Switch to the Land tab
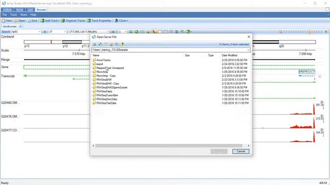The width and height of the screenshot is (330, 185). (x=30, y=10)
